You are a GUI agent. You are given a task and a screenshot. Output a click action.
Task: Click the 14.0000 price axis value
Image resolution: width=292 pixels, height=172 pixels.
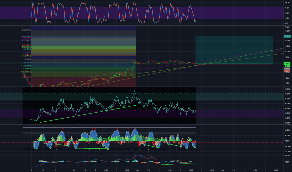tap(287, 46)
